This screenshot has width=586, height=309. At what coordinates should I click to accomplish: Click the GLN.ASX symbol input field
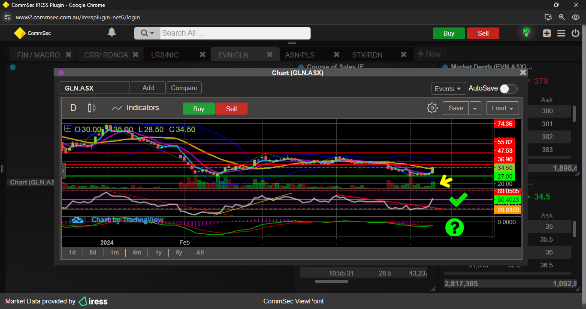pyautogui.click(x=94, y=88)
